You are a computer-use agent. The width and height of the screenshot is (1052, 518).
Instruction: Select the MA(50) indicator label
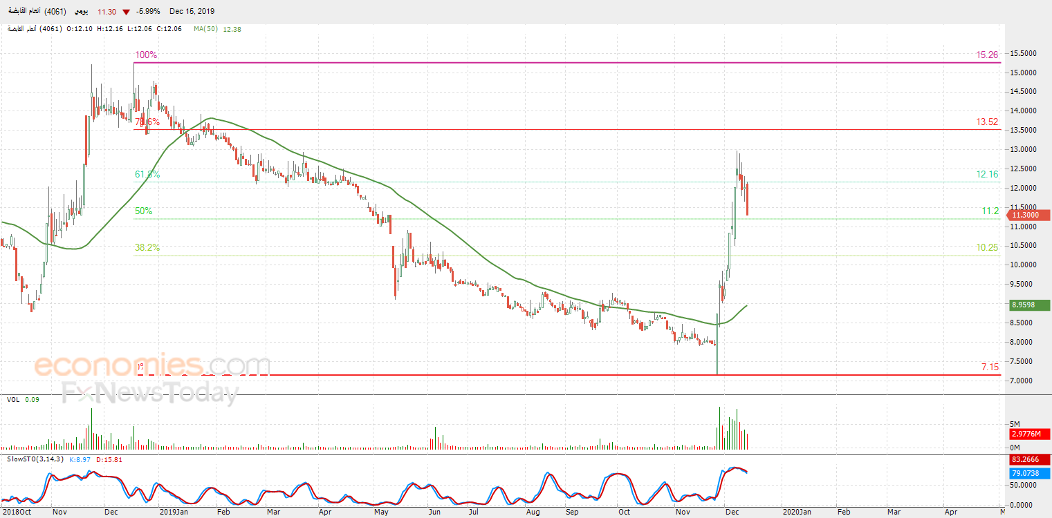click(x=207, y=29)
